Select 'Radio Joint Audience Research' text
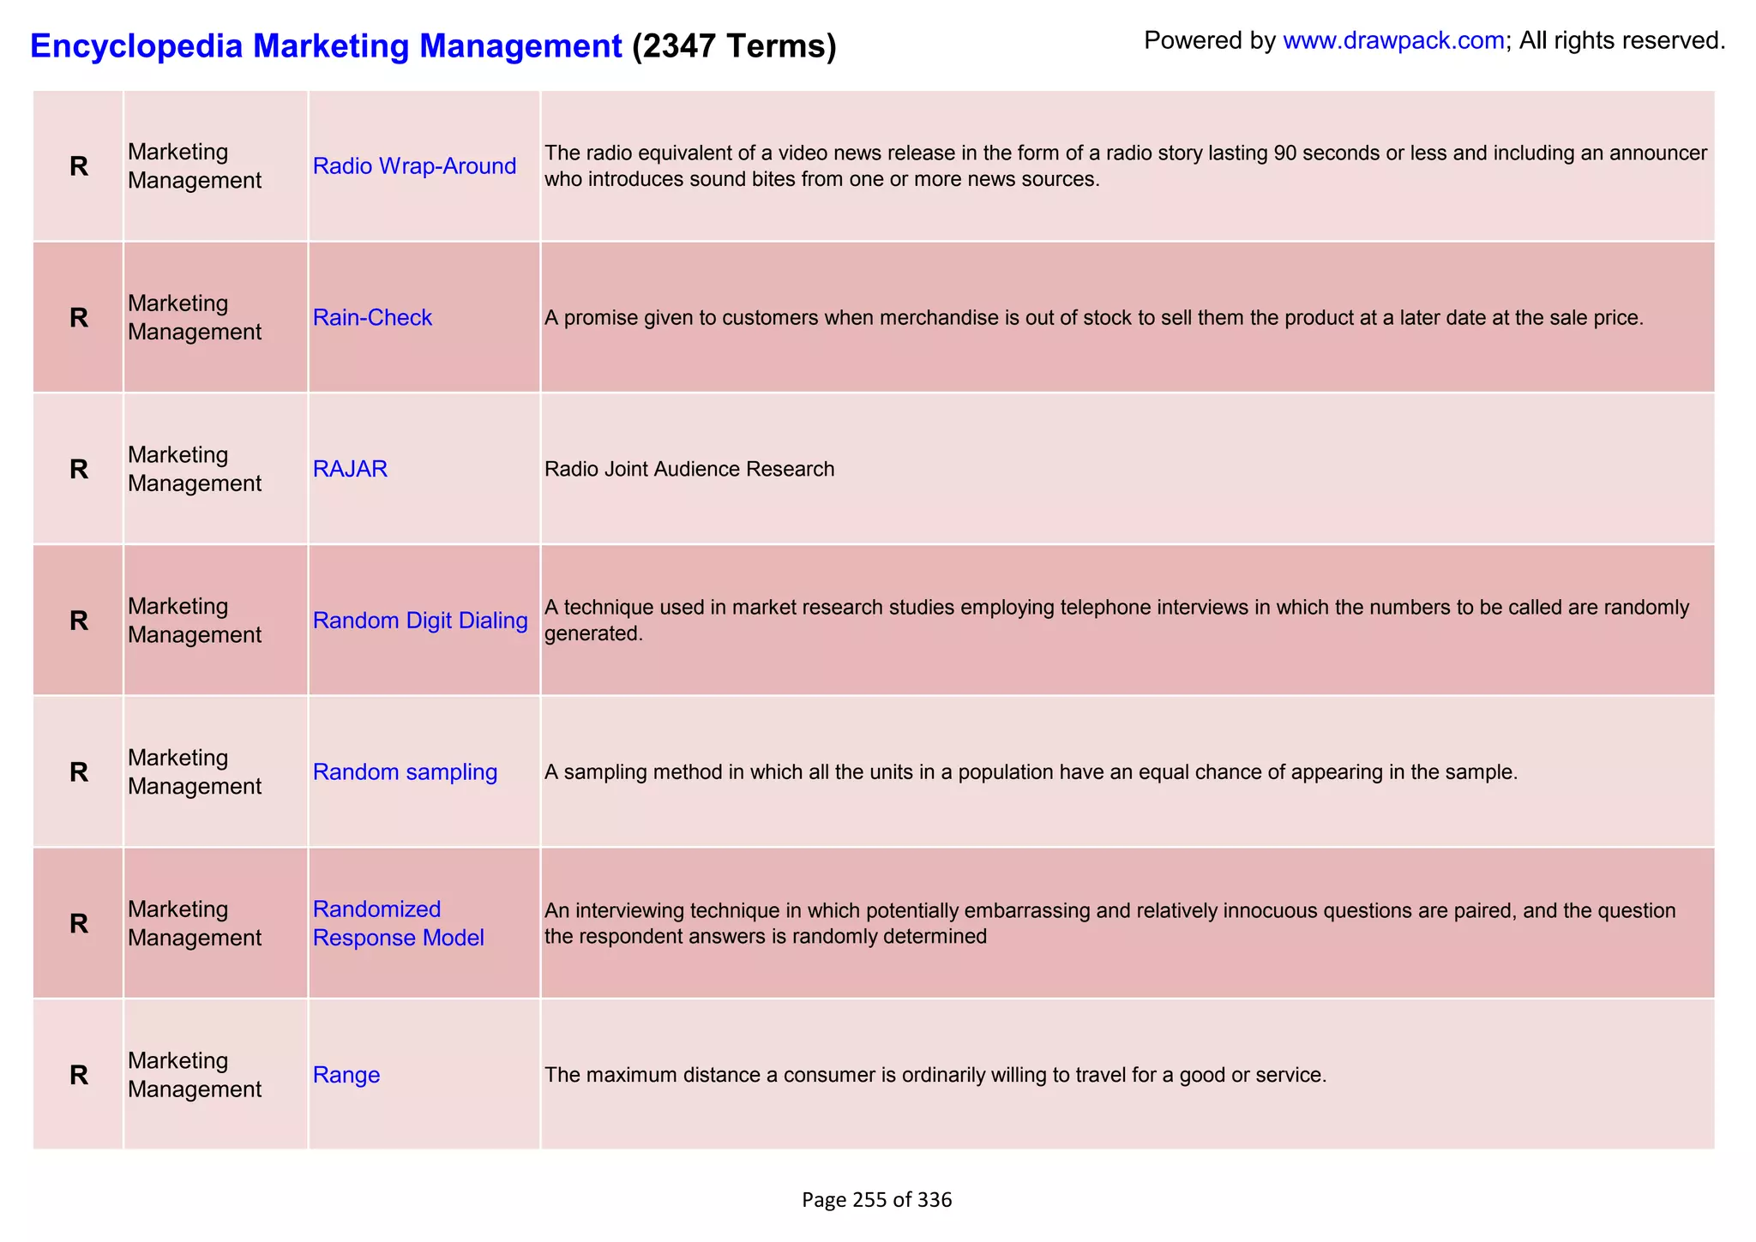 (x=689, y=469)
